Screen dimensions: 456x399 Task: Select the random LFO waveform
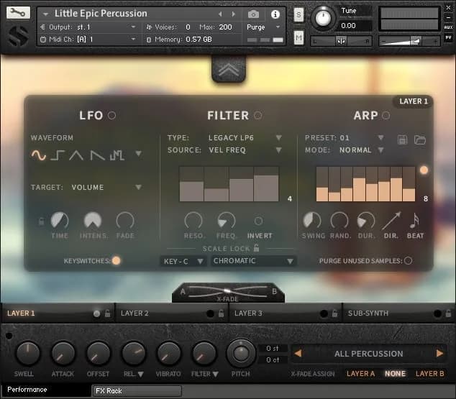point(117,155)
